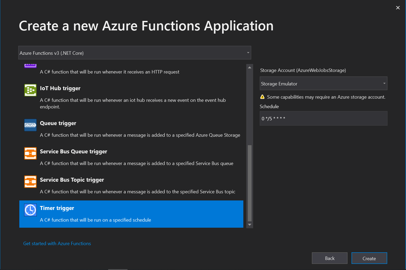Select the Service Bus Topic trigger title
Screen dimensions: 406x270
[x=72, y=180]
